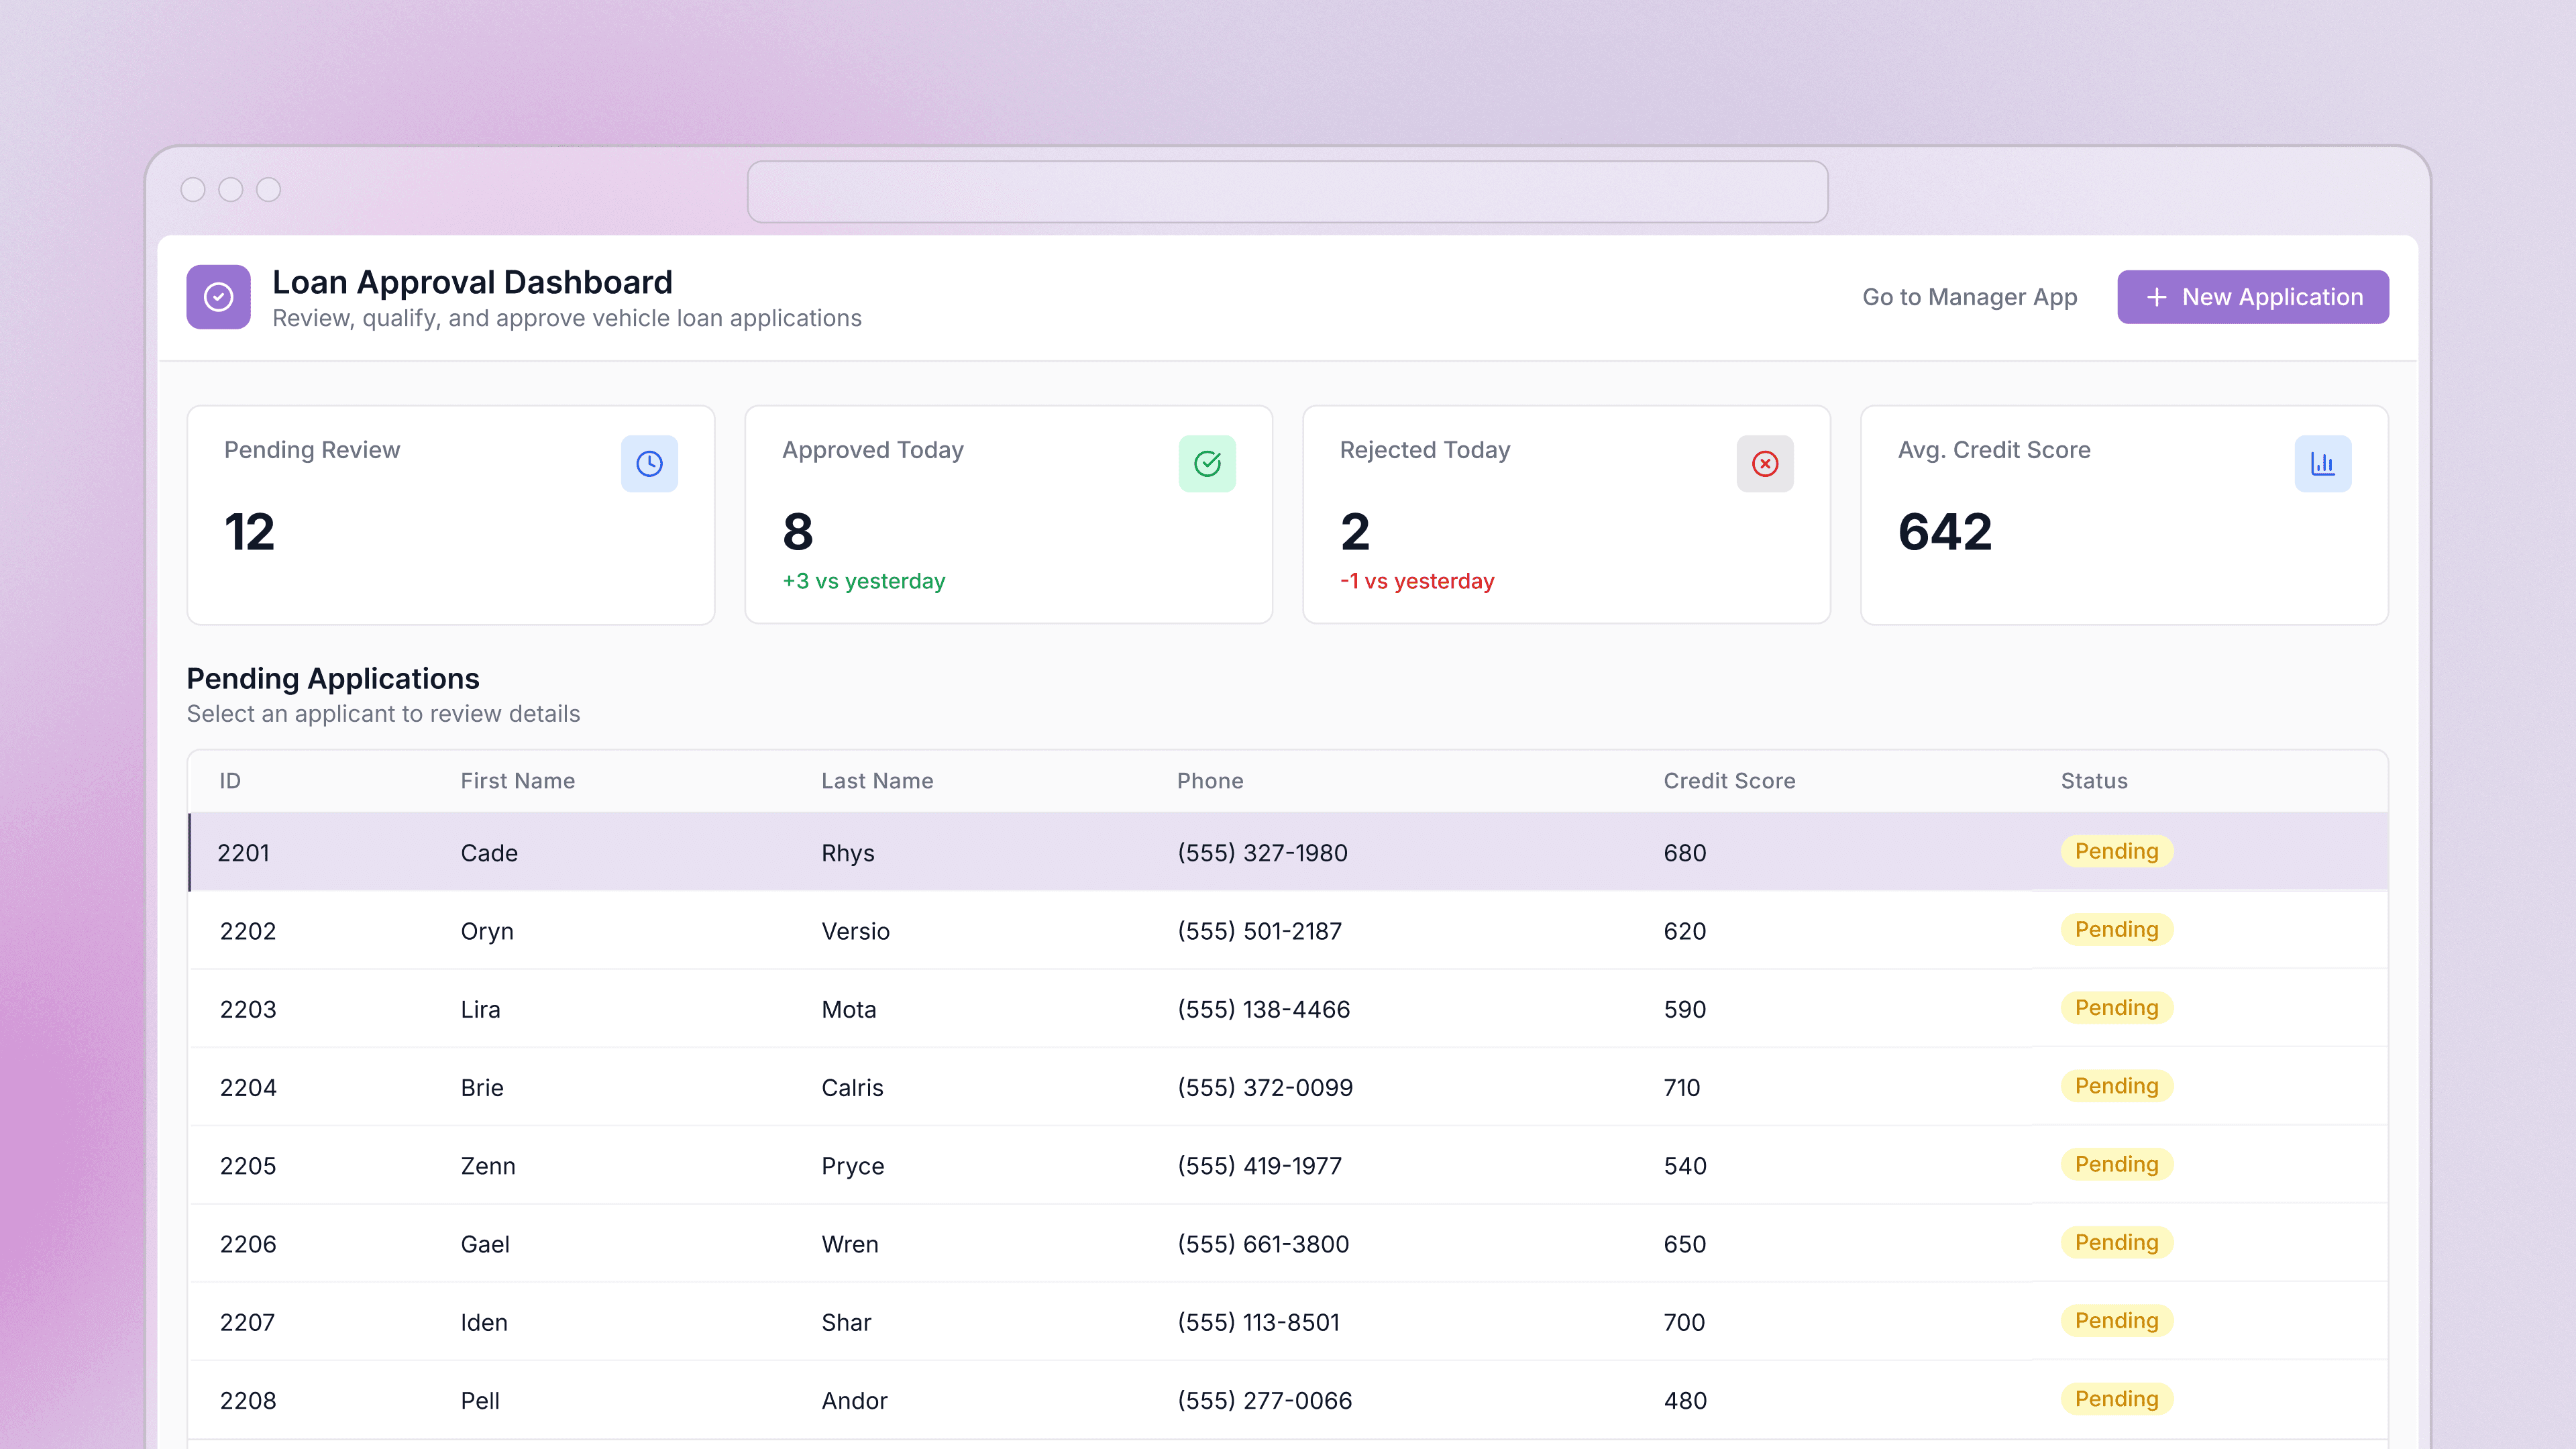Click last name Mota

[x=849, y=1009]
